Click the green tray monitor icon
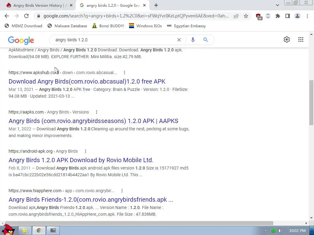Viewport: 314px width, 235px height. coord(273,231)
